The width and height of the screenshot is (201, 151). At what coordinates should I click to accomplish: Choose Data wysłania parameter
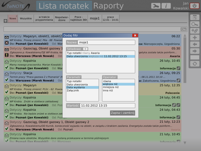82,87
